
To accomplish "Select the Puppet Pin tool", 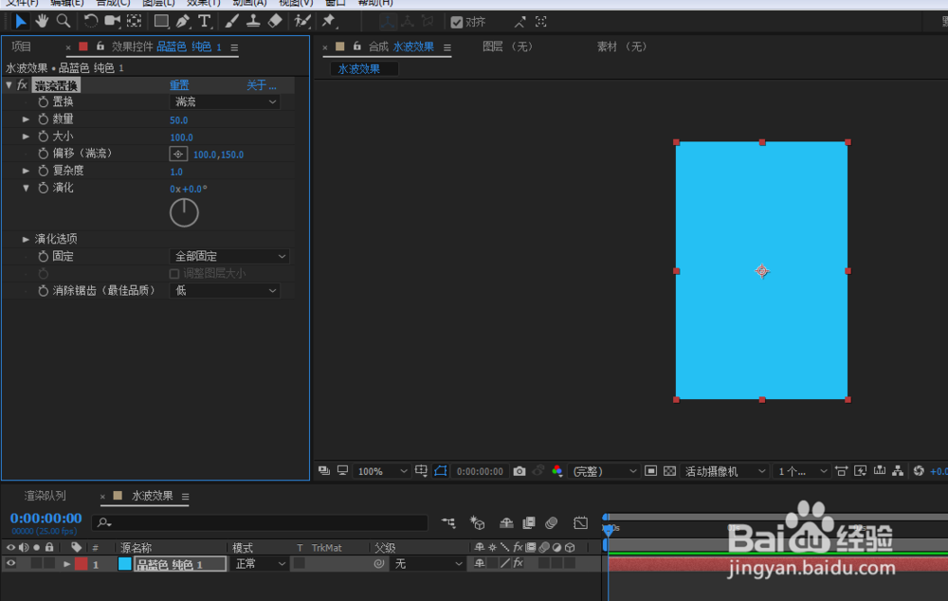I will [329, 21].
